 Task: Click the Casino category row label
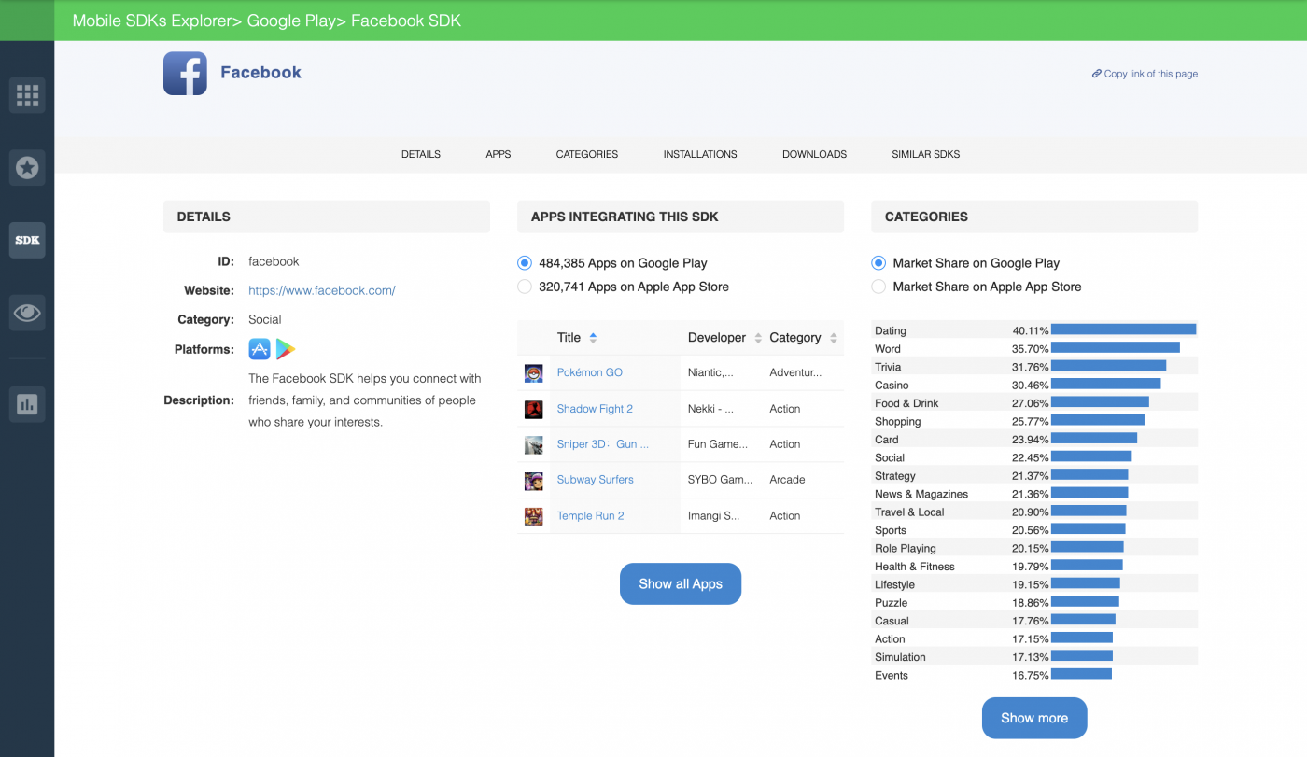pos(892,385)
